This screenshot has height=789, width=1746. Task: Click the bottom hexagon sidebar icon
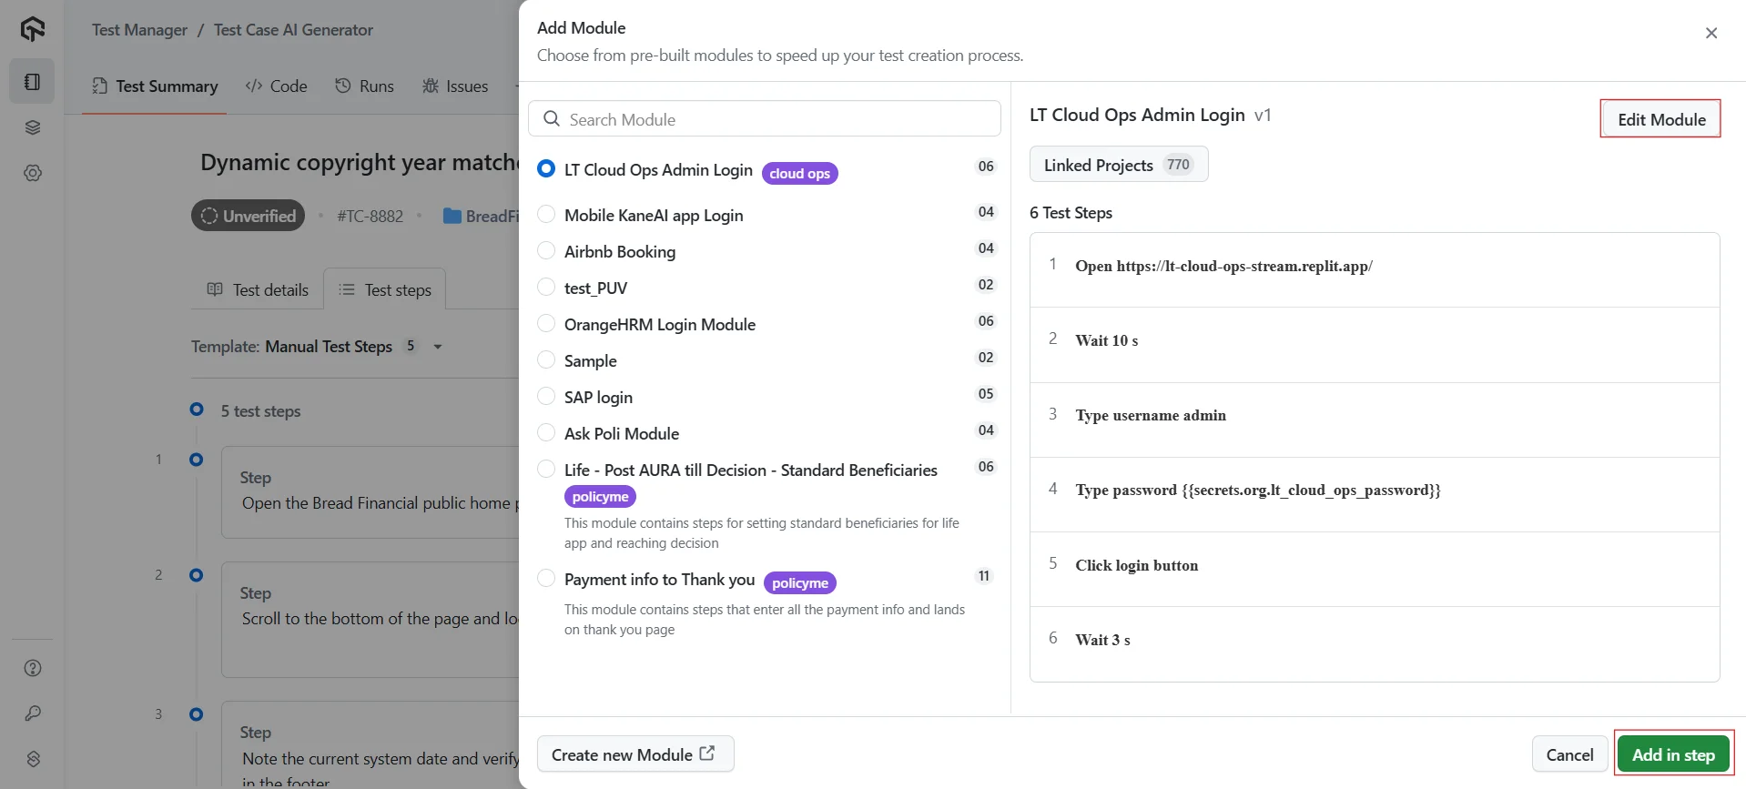point(33,759)
